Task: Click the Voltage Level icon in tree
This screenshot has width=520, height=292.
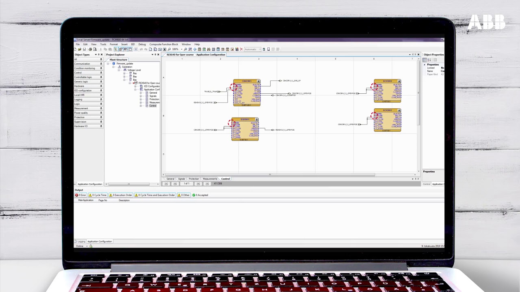Action: 125,70
